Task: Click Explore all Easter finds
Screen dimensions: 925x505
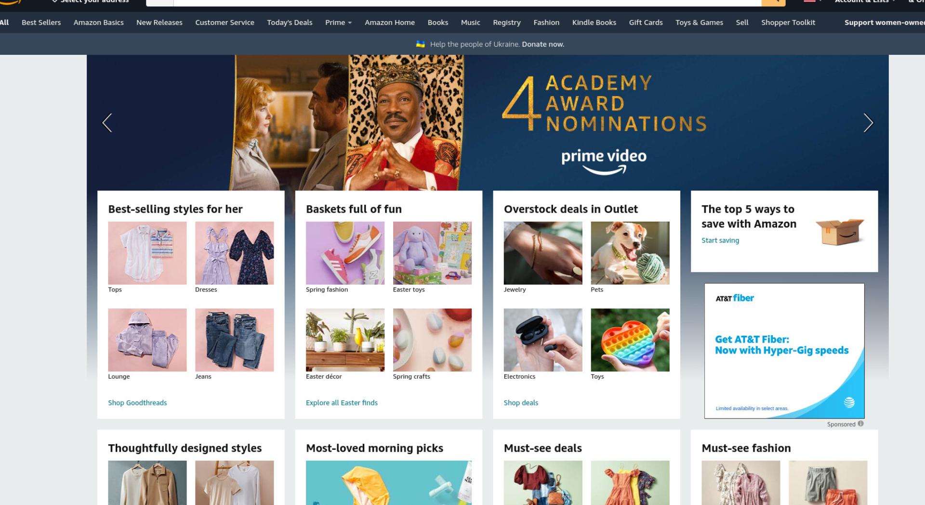Action: (342, 403)
